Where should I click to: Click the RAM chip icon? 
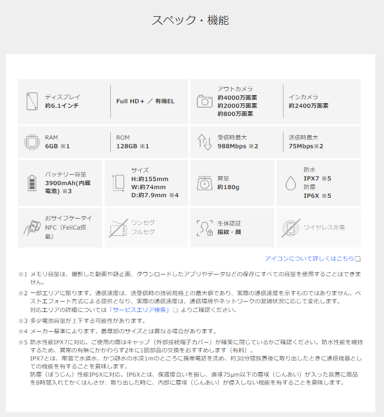[32, 142]
